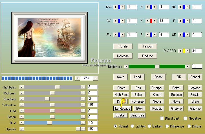205x134 pixels.
Task: Click the preview image thumbnail
Action: (x=49, y=38)
